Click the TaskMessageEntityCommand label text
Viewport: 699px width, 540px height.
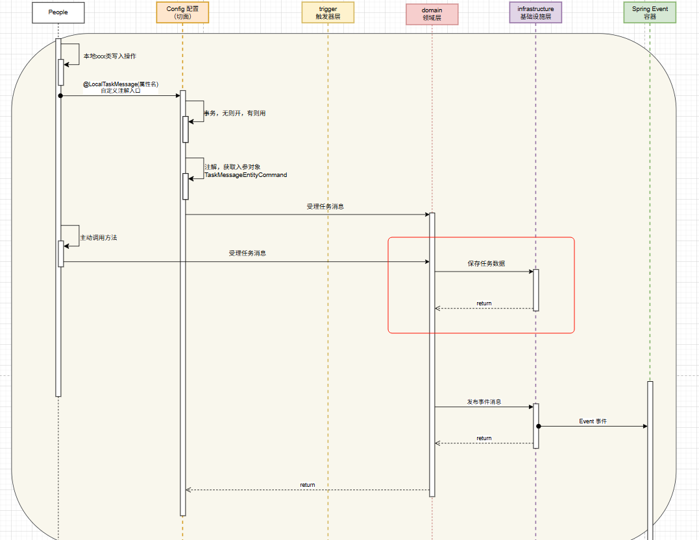coord(245,175)
